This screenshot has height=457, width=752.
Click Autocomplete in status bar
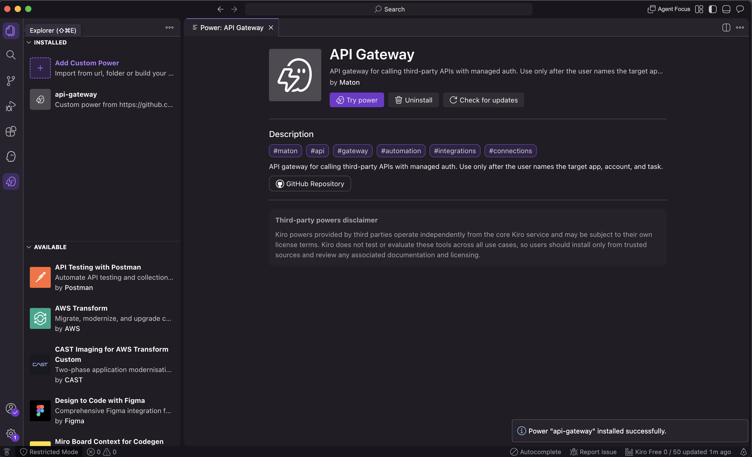(536, 452)
